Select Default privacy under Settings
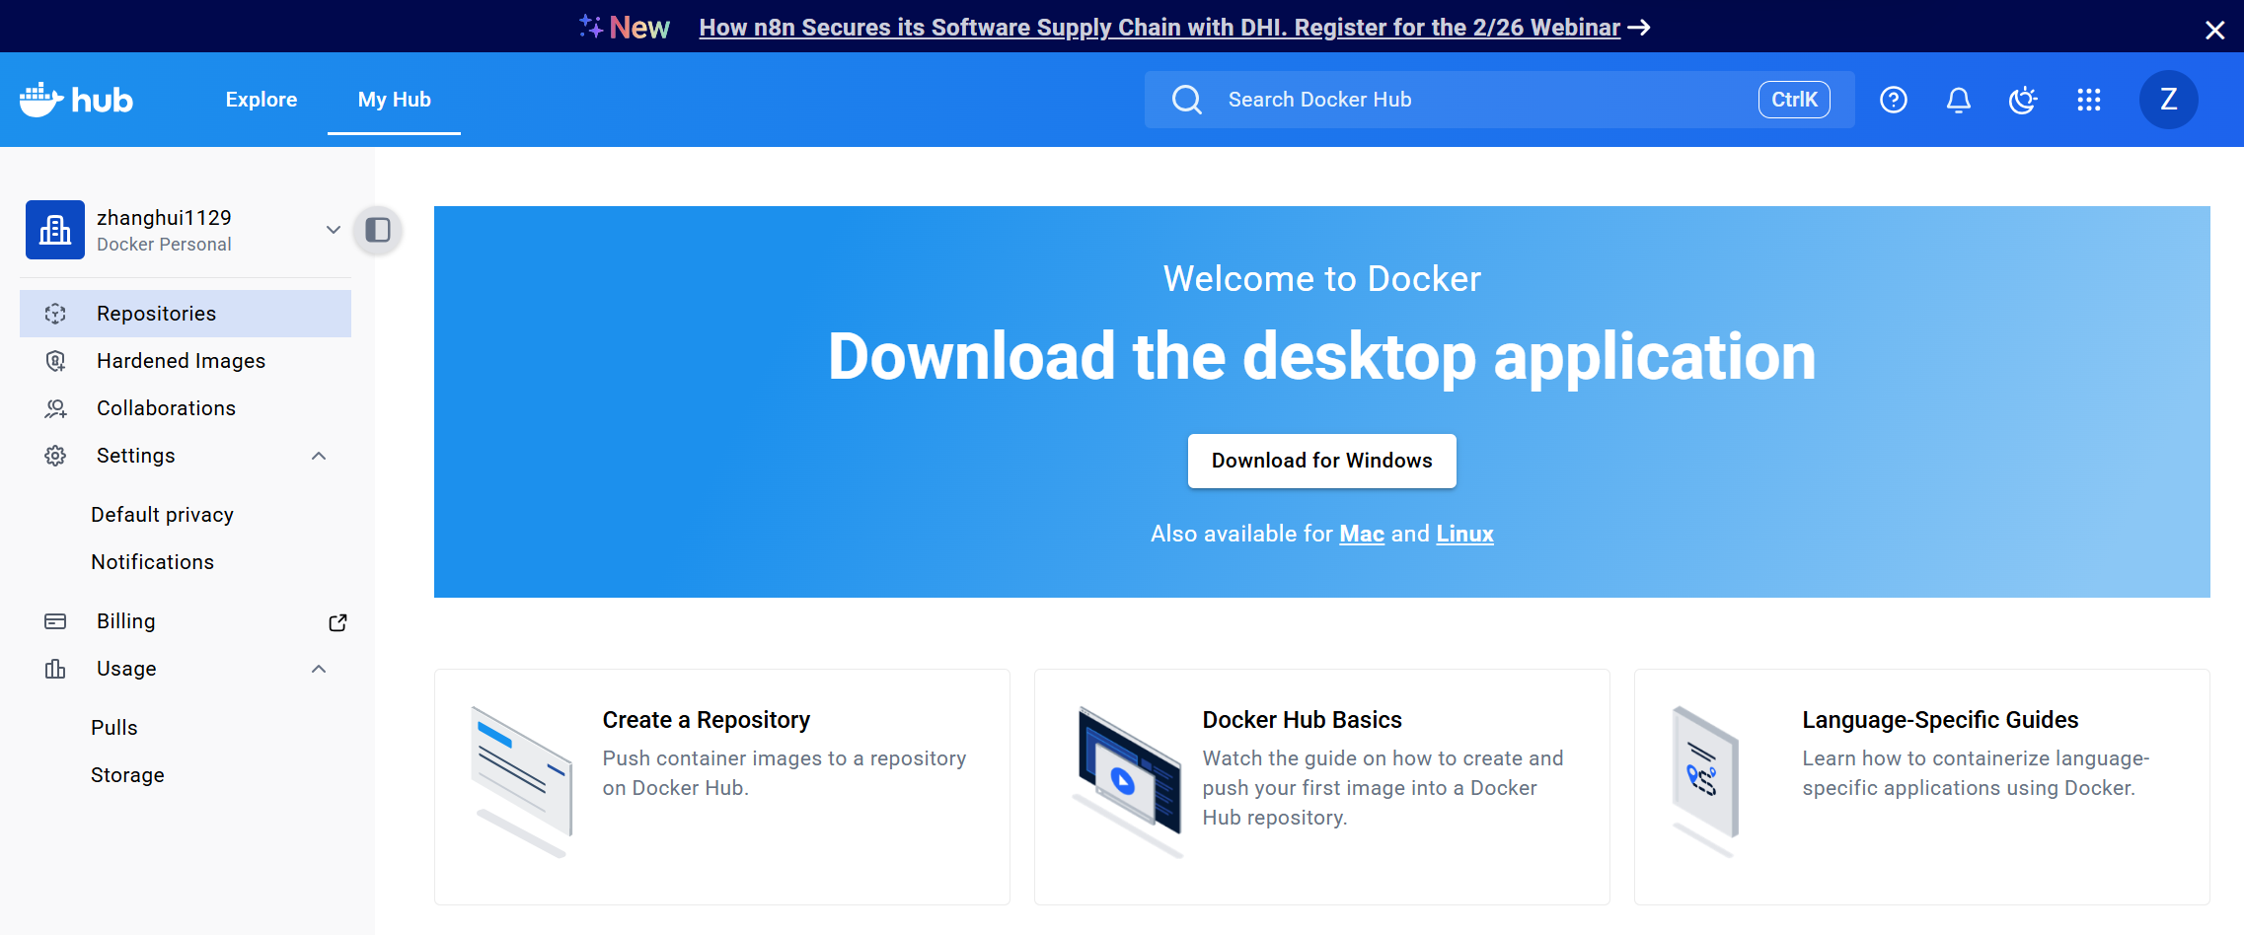This screenshot has width=2244, height=935. coord(163,515)
